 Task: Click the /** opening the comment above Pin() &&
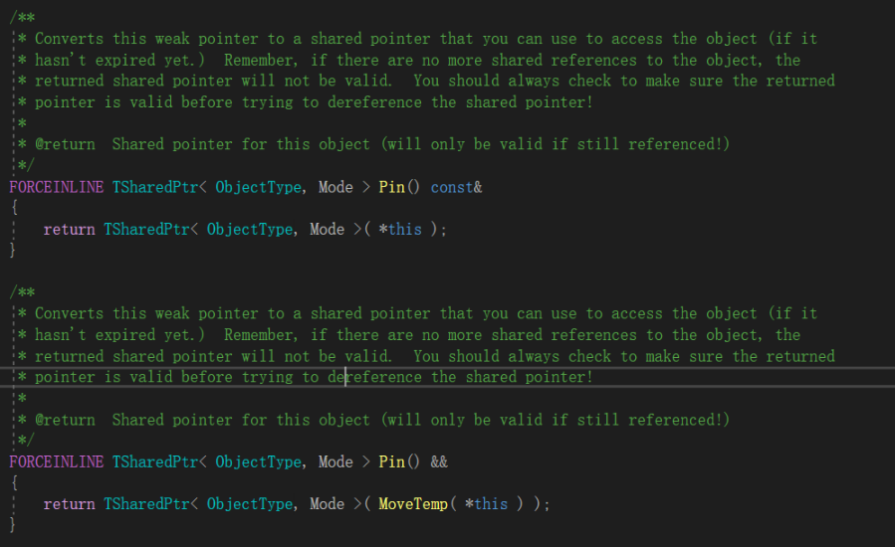22,292
